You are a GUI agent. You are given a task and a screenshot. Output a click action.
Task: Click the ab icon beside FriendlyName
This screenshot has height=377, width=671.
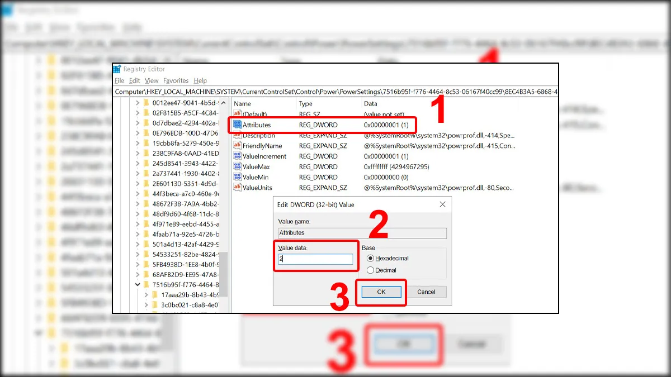(236, 145)
